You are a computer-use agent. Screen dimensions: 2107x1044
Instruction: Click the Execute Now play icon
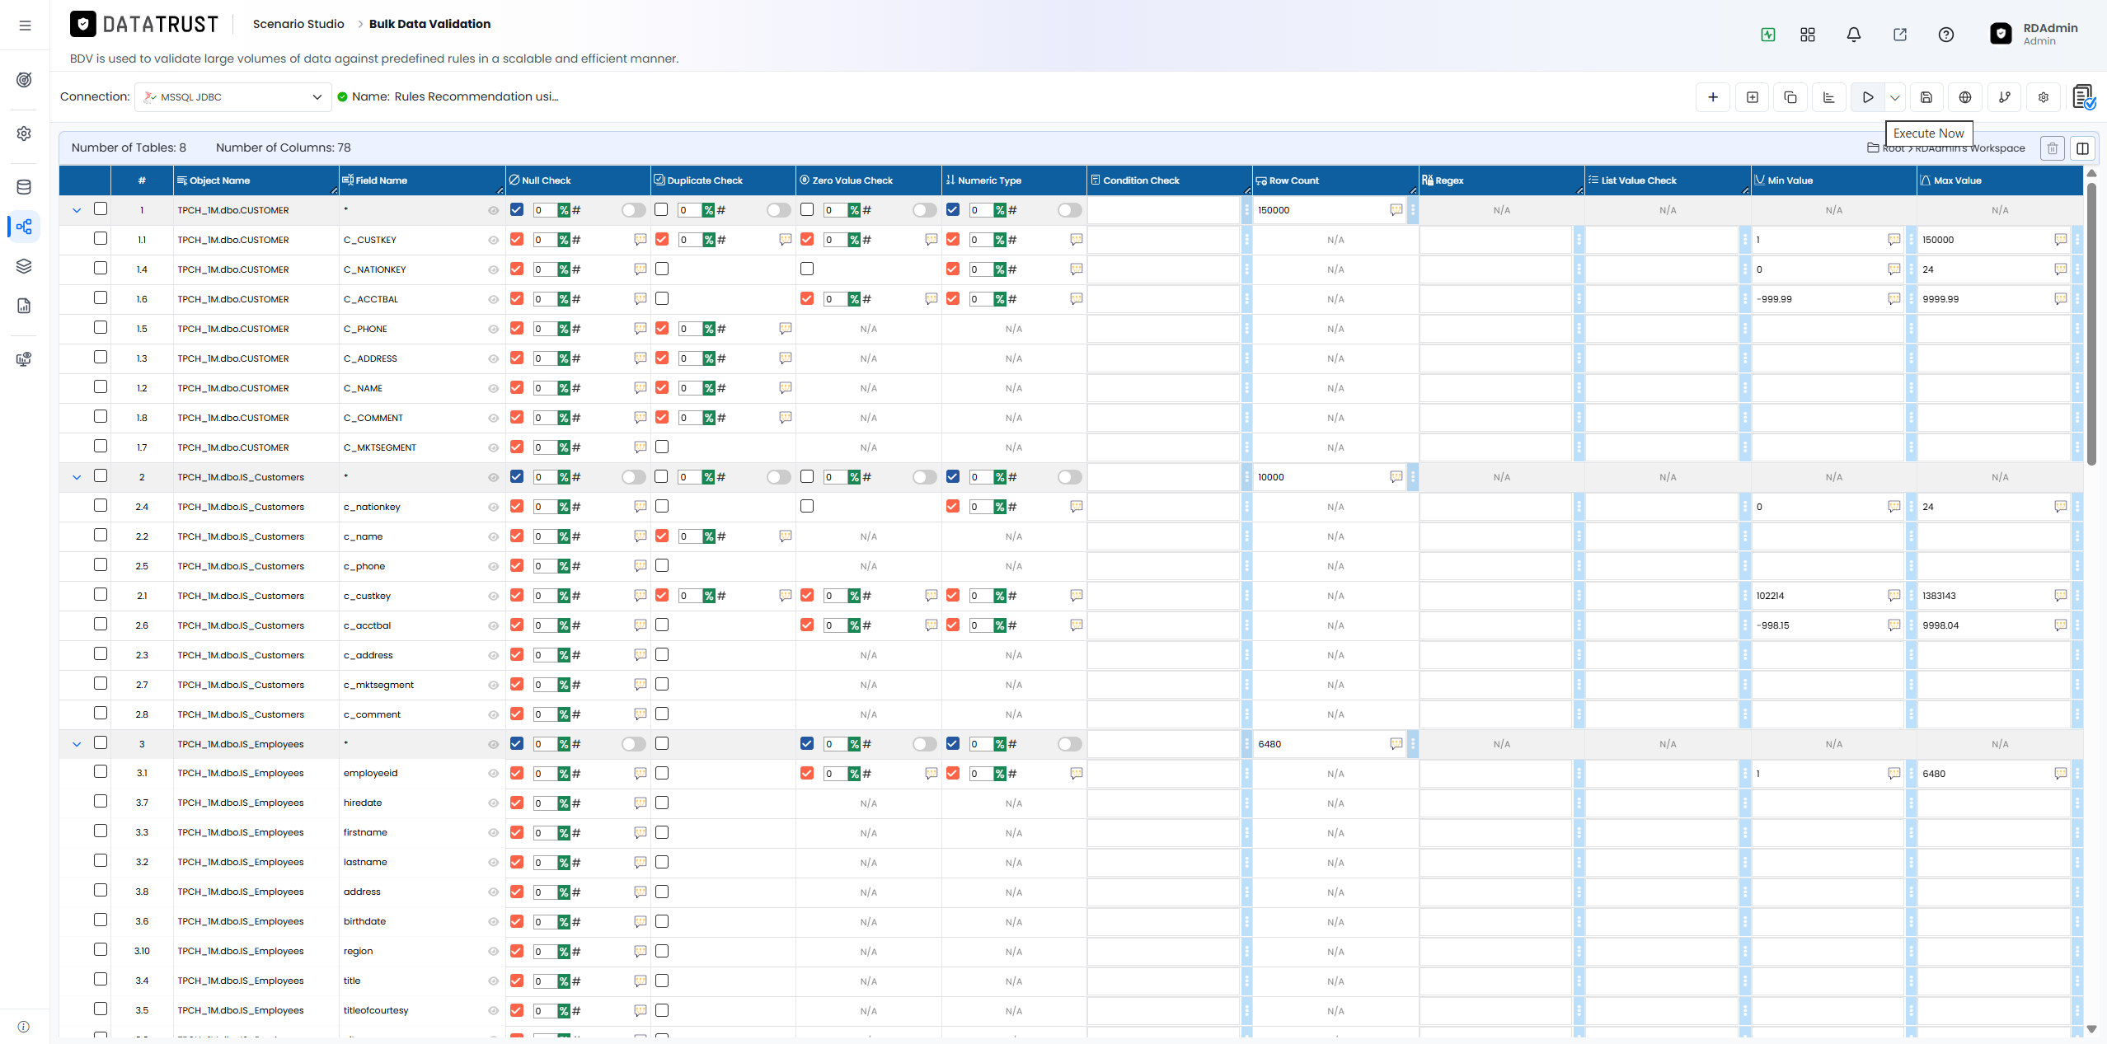coord(1867,97)
